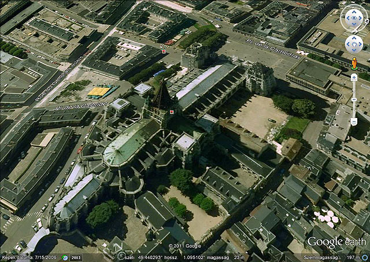
Task: Zoom in with the plus button
Action: pos(354,76)
